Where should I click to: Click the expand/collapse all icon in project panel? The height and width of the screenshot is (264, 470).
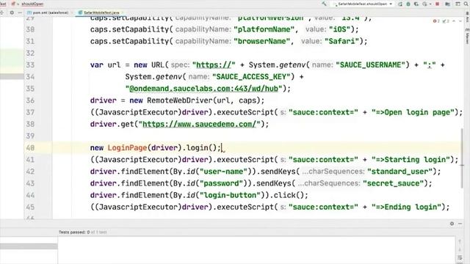tap(1, 12)
